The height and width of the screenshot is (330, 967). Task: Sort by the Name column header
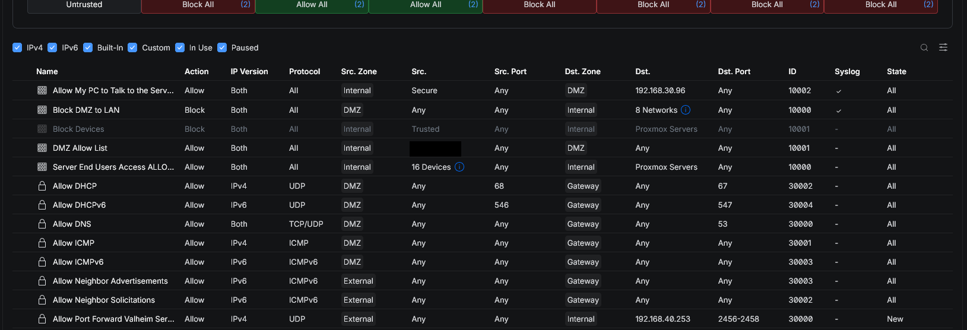point(47,71)
